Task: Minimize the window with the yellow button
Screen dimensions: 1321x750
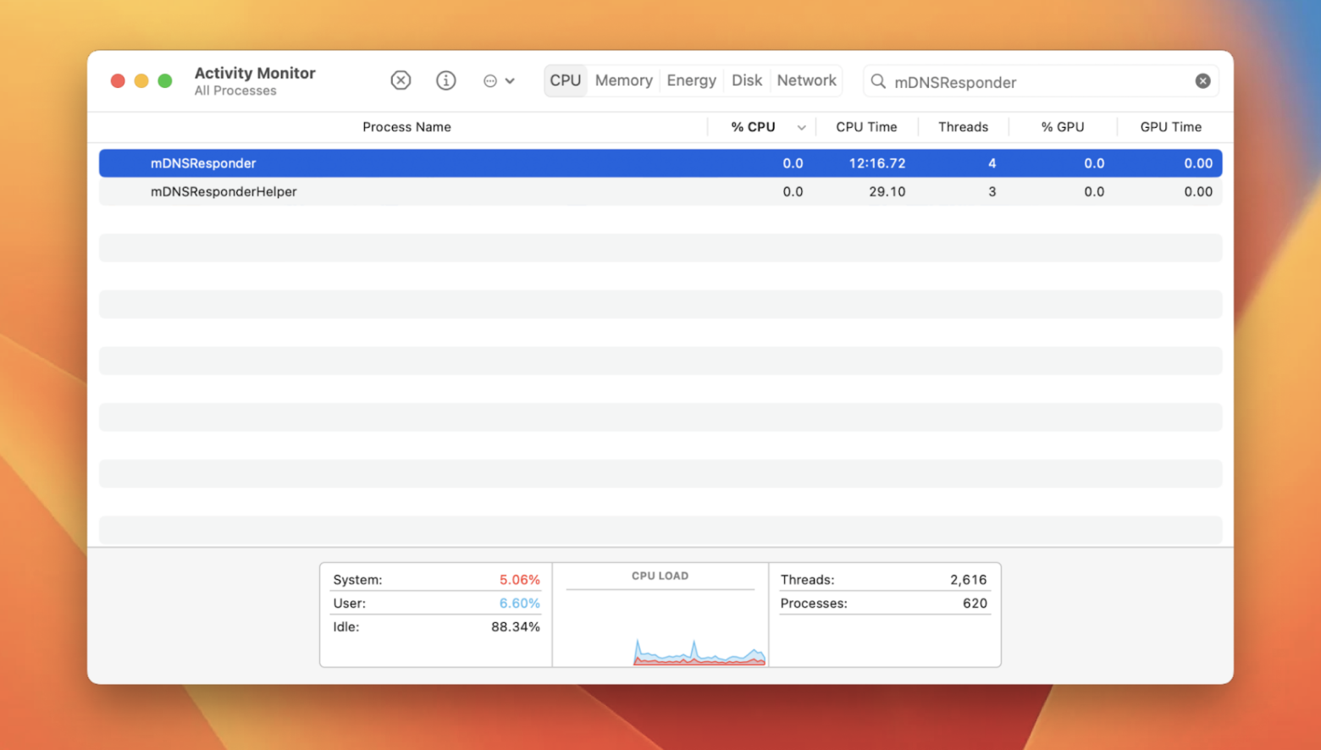Action: 141,80
